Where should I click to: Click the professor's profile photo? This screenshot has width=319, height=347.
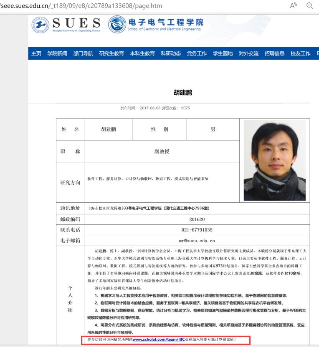click(x=274, y=160)
